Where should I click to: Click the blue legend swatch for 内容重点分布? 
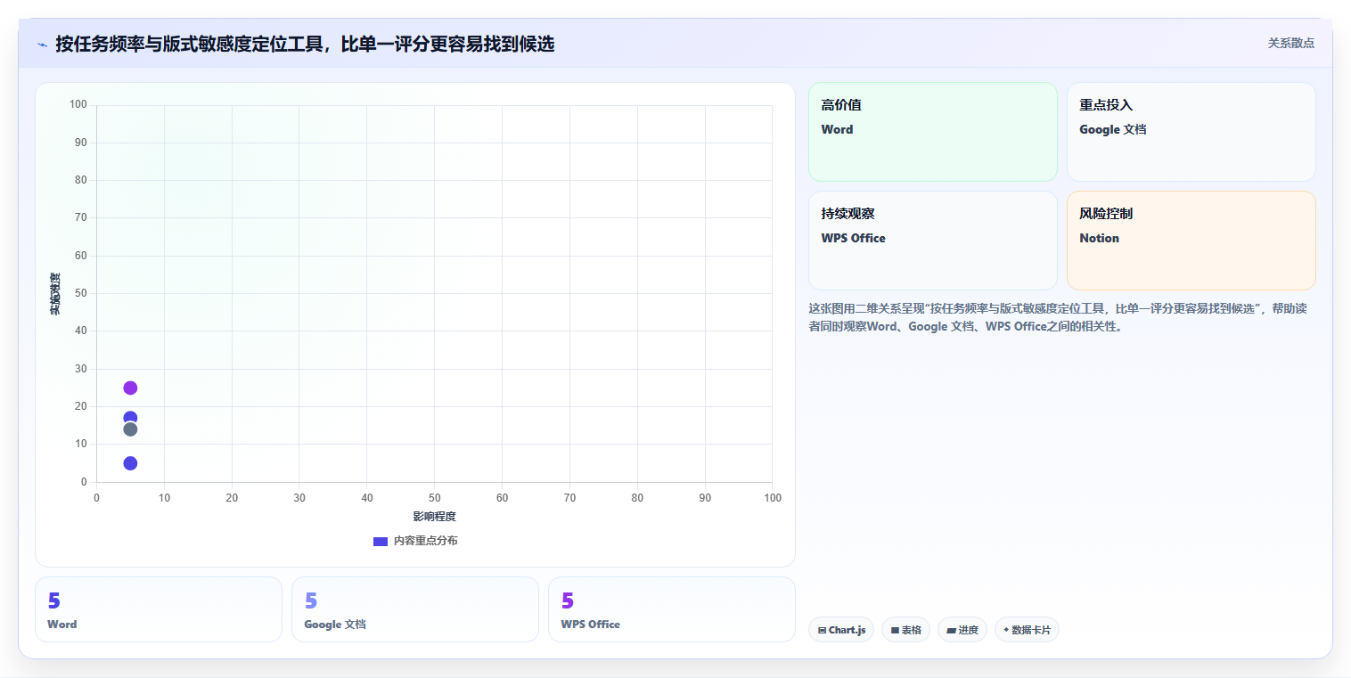pyautogui.click(x=381, y=542)
